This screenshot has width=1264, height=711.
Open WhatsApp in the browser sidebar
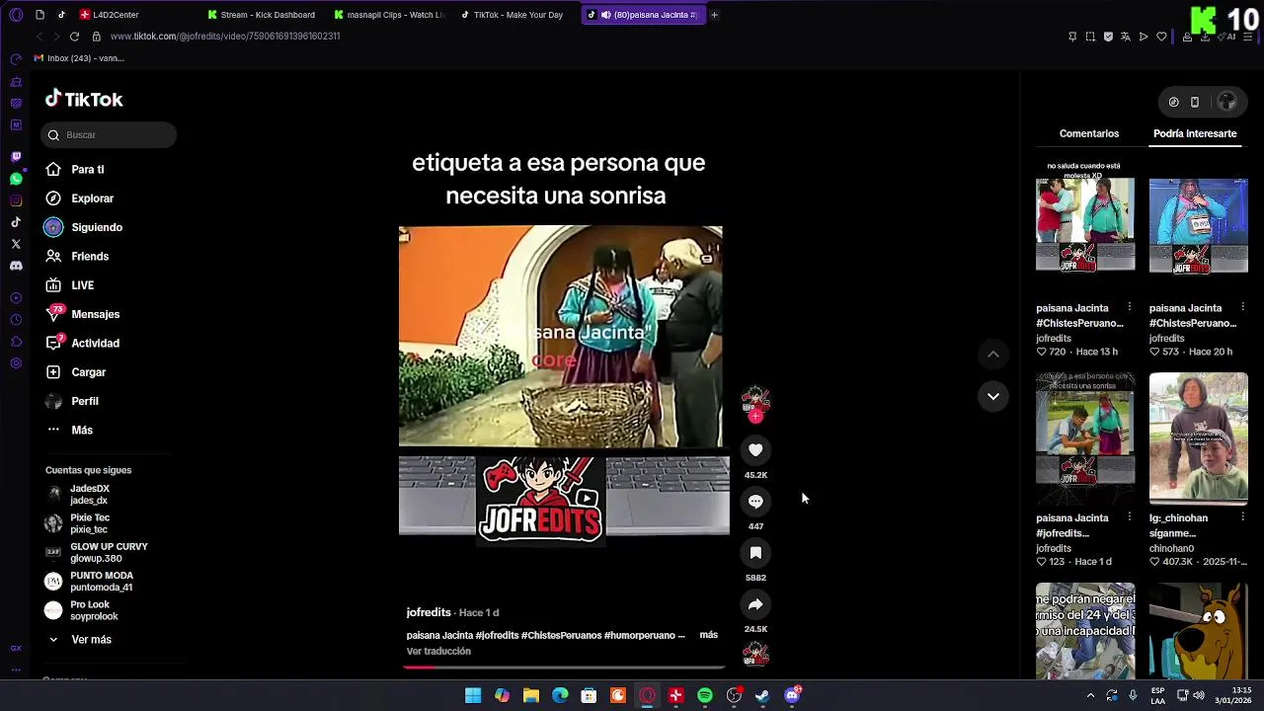tap(16, 179)
